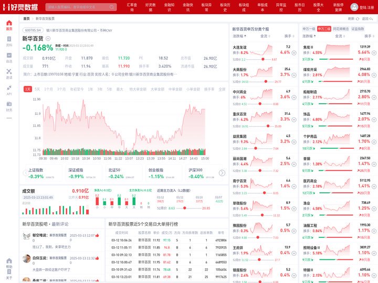Click 大连友谊 52-week price slider dot

click(x=263, y=59)
